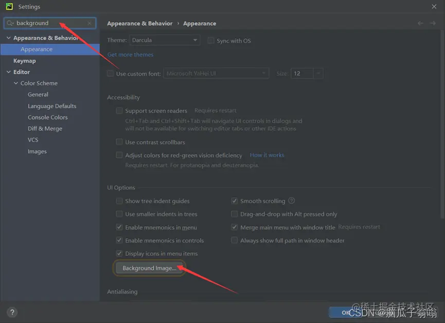Open the How it works link
Viewport: 445px width, 323px height.
click(x=267, y=155)
